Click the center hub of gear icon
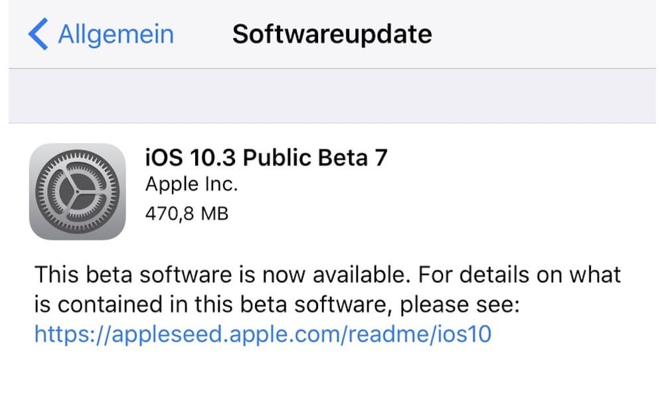This screenshot has height=398, width=664. (x=78, y=192)
